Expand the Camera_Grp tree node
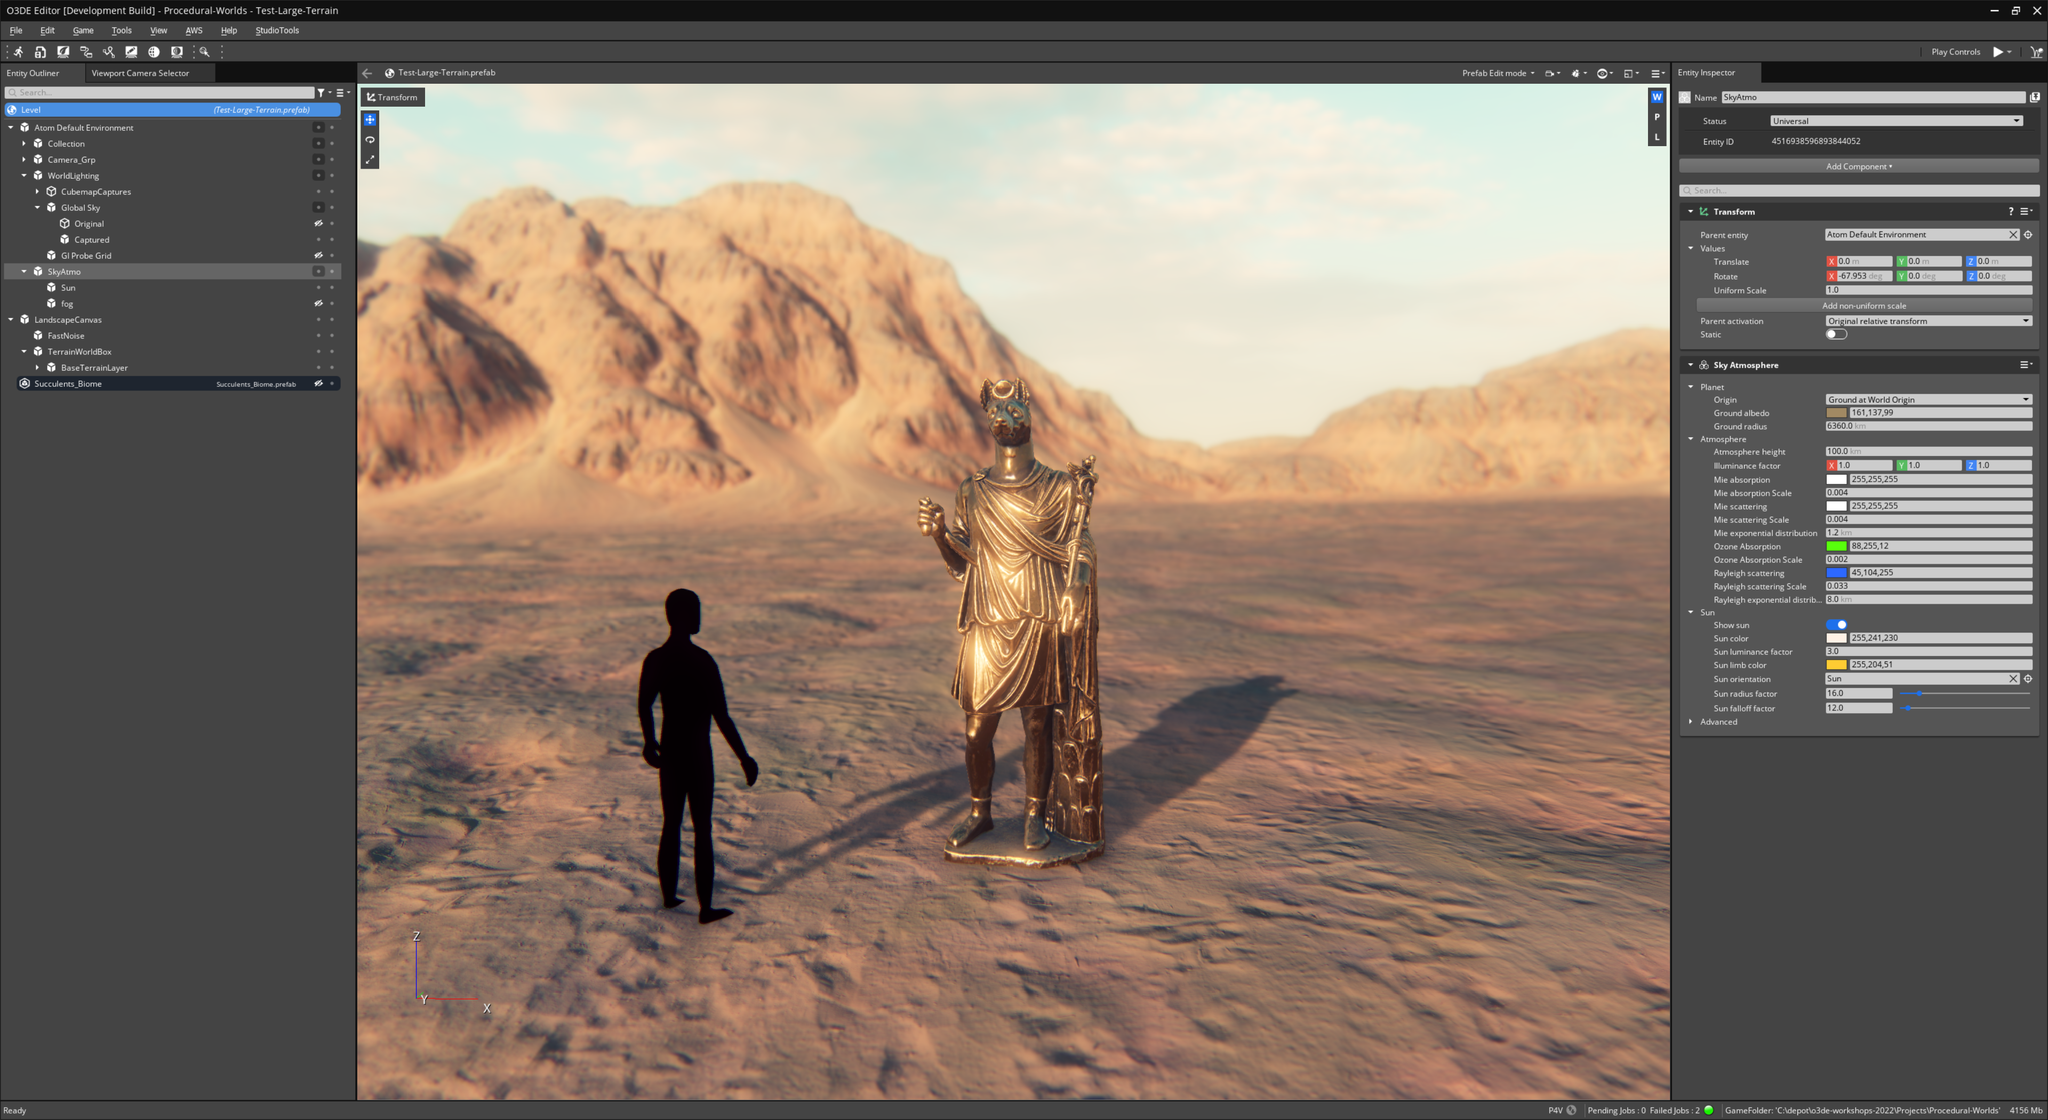 click(24, 160)
